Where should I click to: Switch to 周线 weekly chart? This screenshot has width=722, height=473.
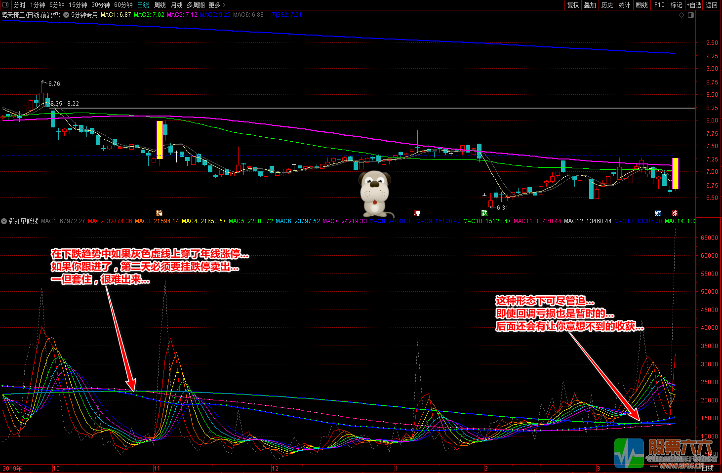point(160,5)
